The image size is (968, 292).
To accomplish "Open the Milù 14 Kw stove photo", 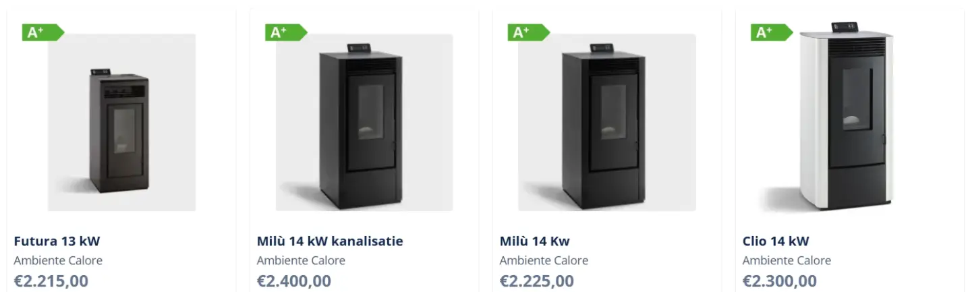I will coord(607,123).
